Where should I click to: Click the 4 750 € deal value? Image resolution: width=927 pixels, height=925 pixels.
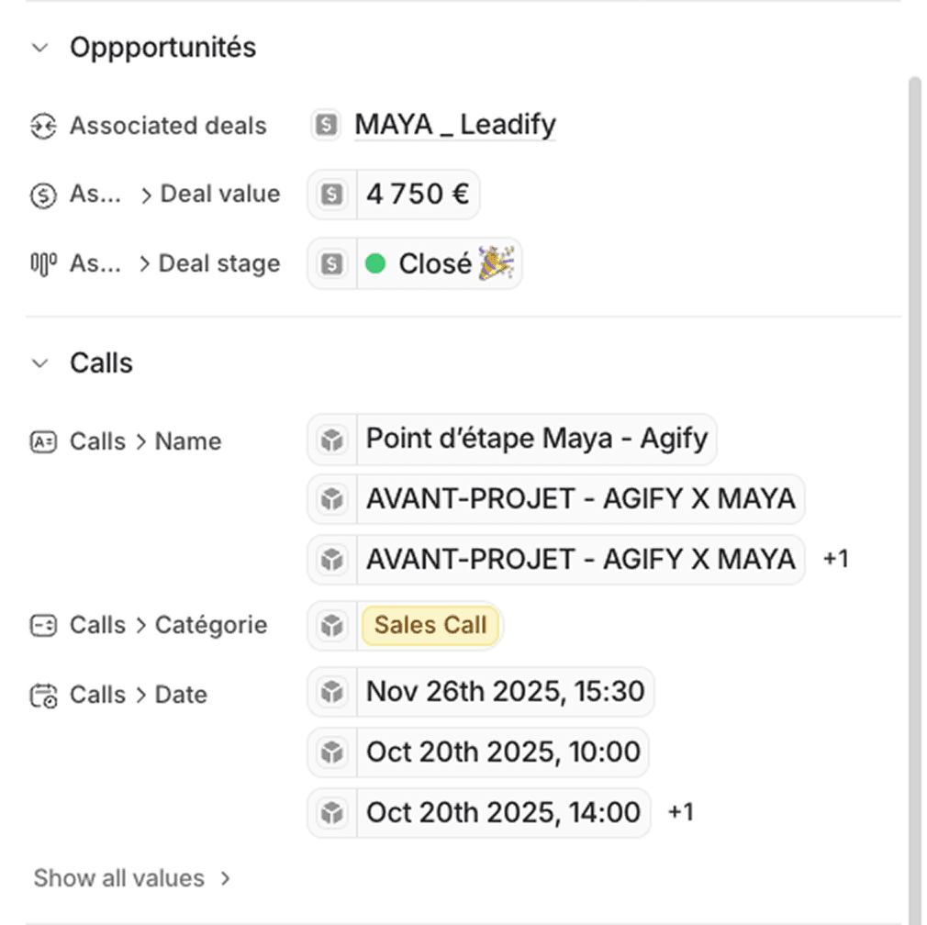(x=418, y=195)
